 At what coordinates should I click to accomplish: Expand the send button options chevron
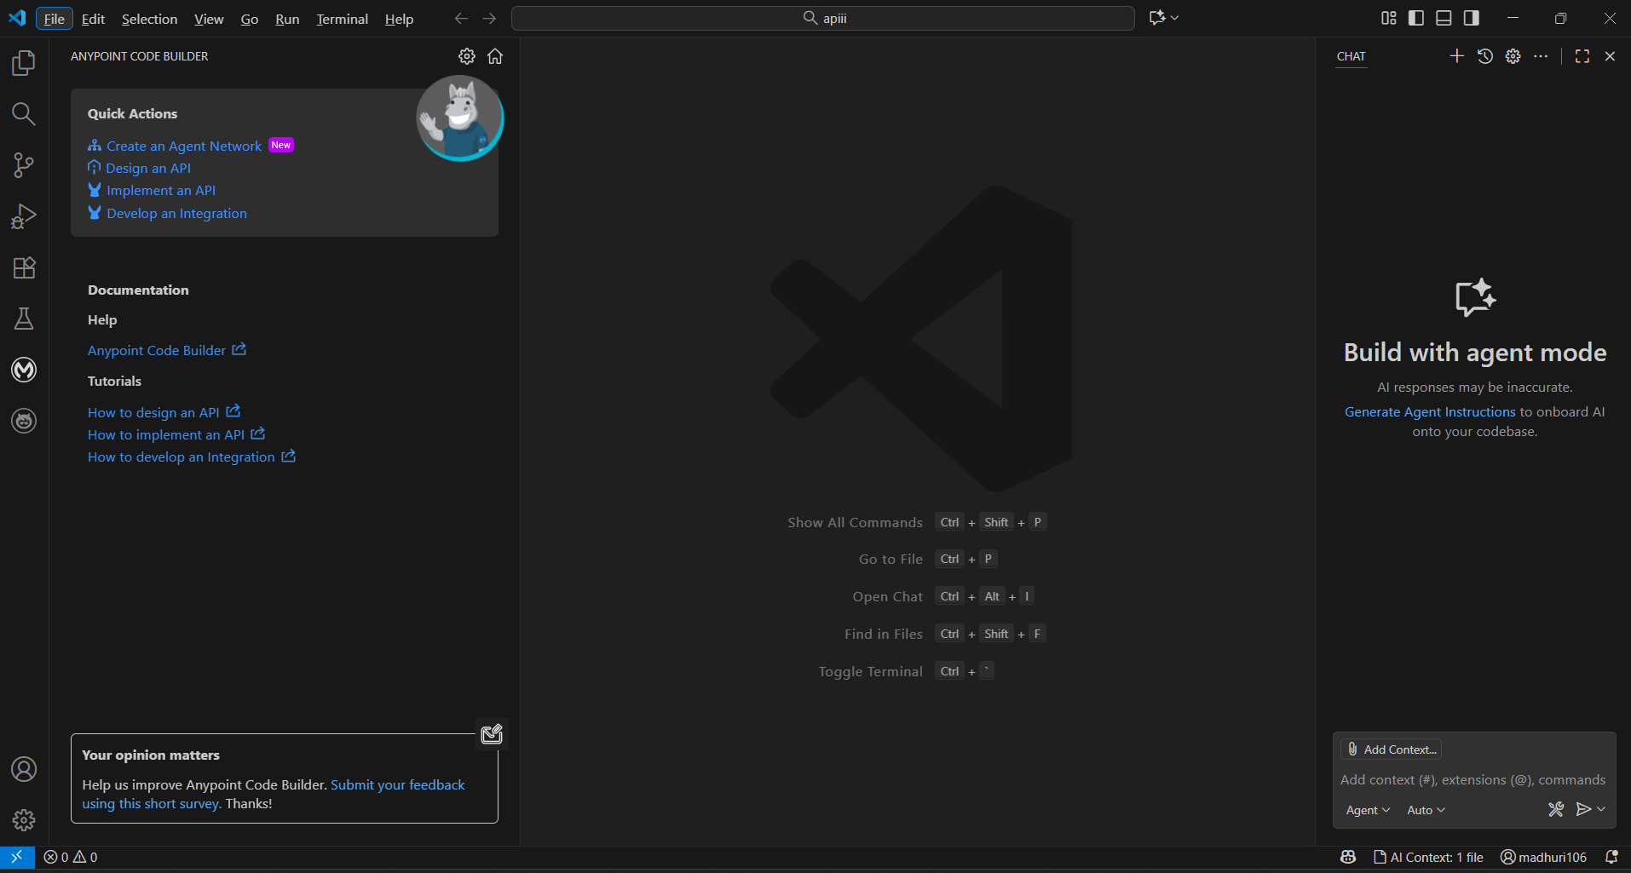1602,809
